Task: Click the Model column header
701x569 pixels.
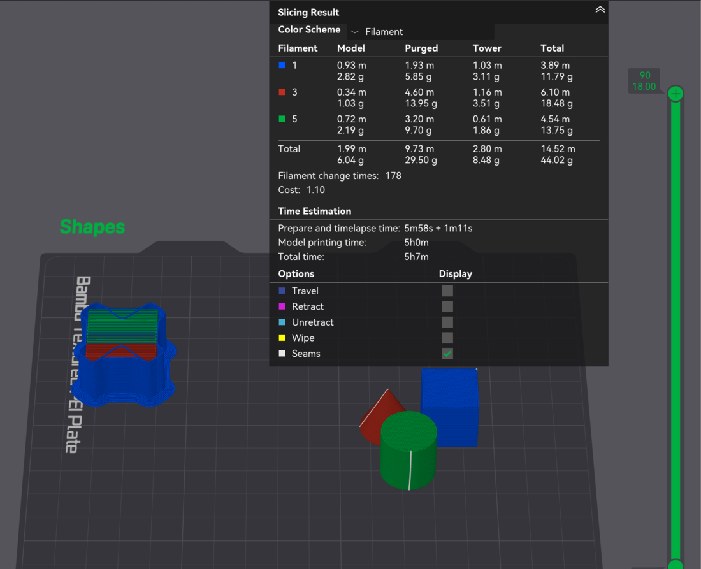Action: (x=351, y=48)
